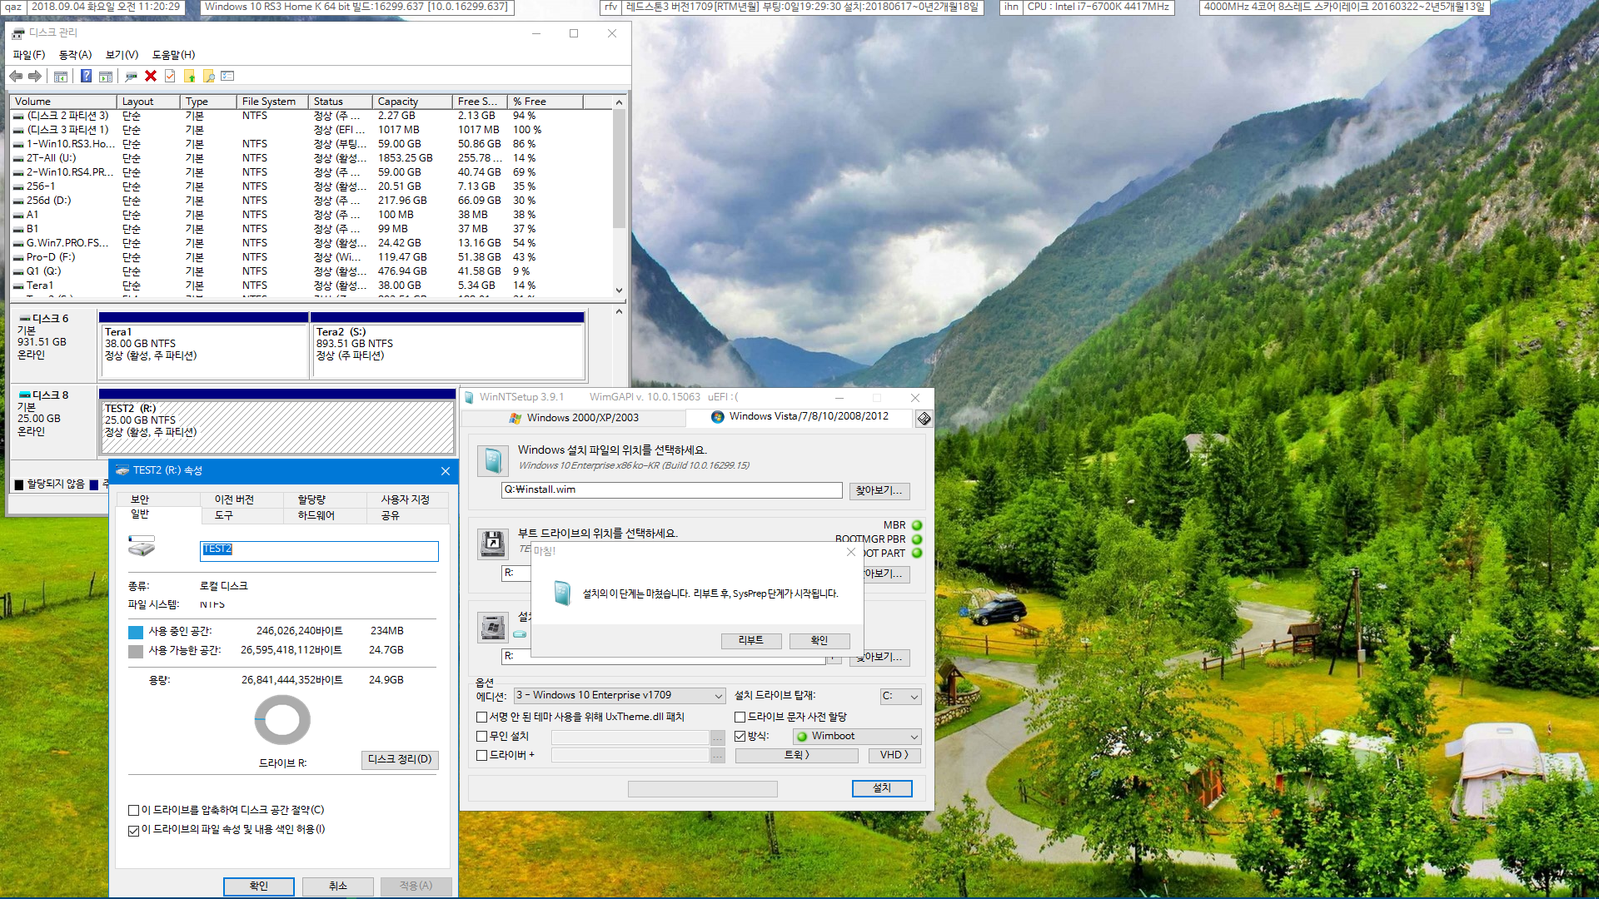
Task: Open the 하드웨어 tab in properties
Action: 316,516
